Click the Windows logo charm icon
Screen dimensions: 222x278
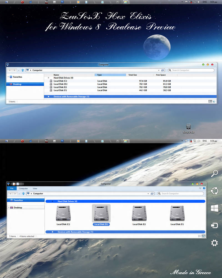point(214,208)
